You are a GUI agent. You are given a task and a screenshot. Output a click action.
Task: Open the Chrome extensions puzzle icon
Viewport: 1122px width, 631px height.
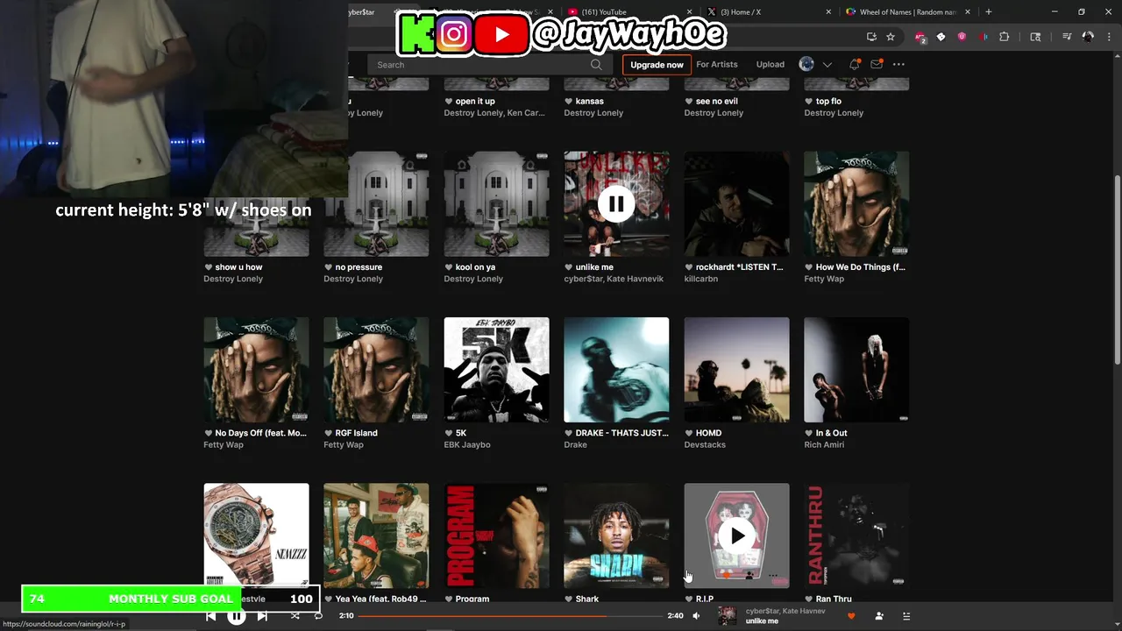(x=1005, y=37)
